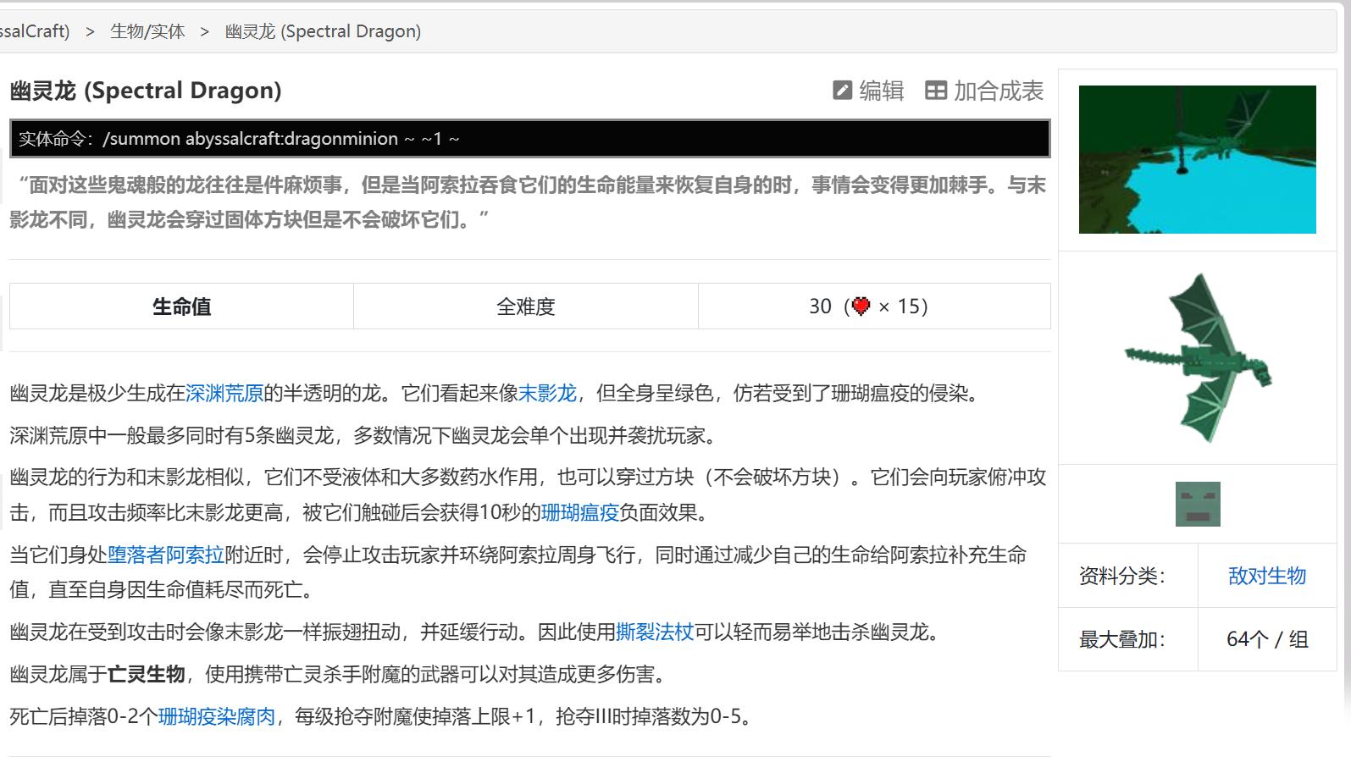Click the 幽灵龙 (Spectral Dragon) breadcrumb
The height and width of the screenshot is (762, 1351).
click(323, 31)
